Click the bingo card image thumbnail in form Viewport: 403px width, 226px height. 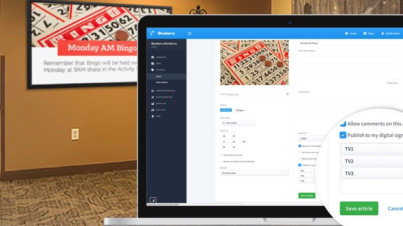[x=254, y=62]
